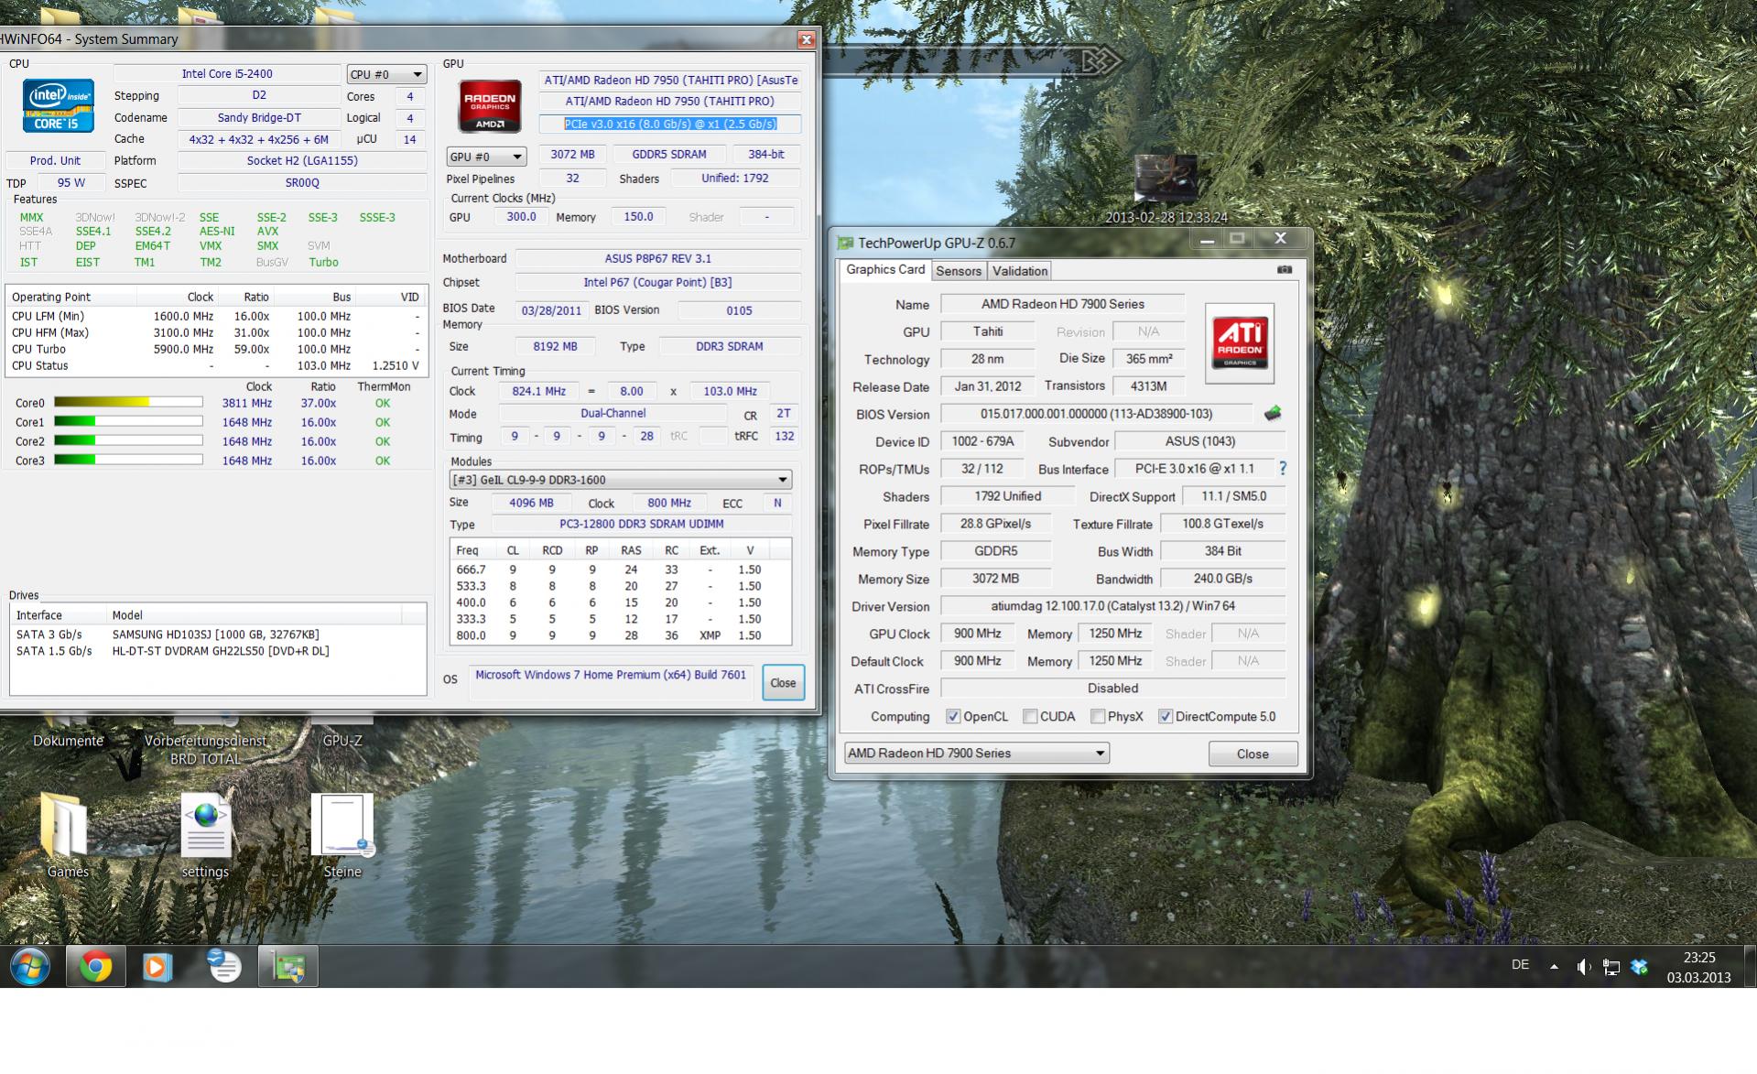The image size is (1757, 1074).
Task: Switch to the graphics card taskbar app
Action: (288, 967)
